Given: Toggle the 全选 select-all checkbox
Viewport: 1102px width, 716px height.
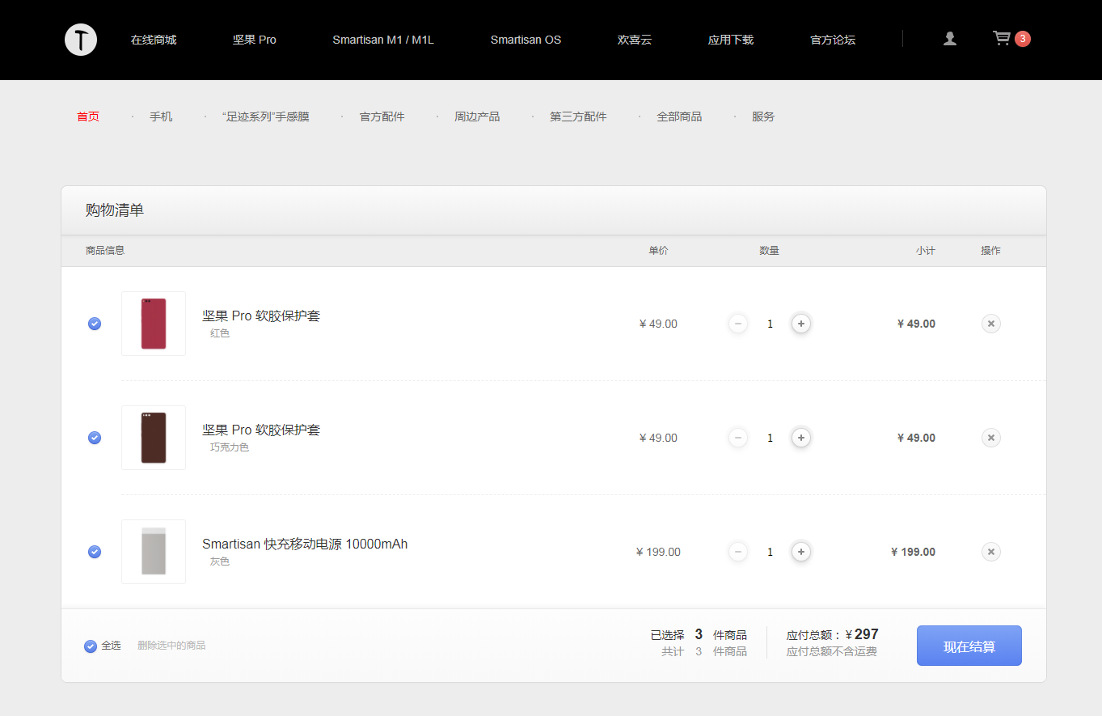Looking at the screenshot, I should [91, 646].
